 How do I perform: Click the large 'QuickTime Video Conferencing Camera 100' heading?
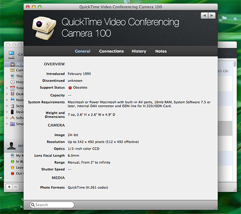(x=120, y=27)
